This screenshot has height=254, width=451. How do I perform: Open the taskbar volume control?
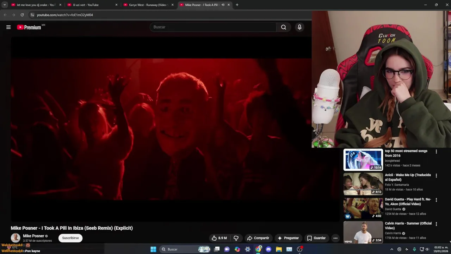pyautogui.click(x=427, y=249)
